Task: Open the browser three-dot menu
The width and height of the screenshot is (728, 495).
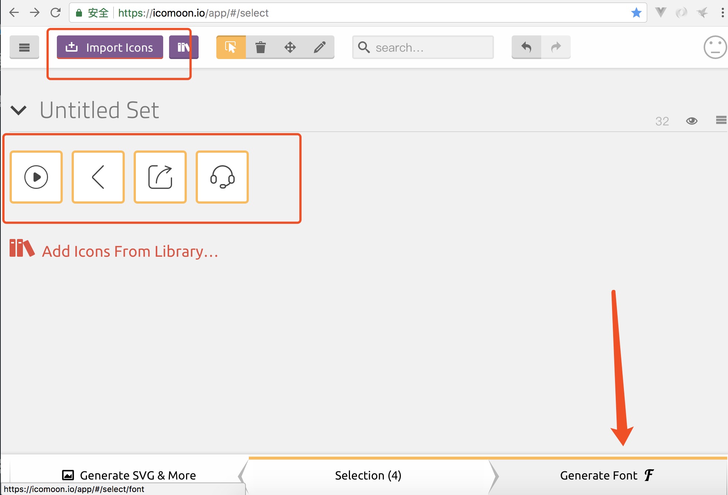Action: (722, 13)
